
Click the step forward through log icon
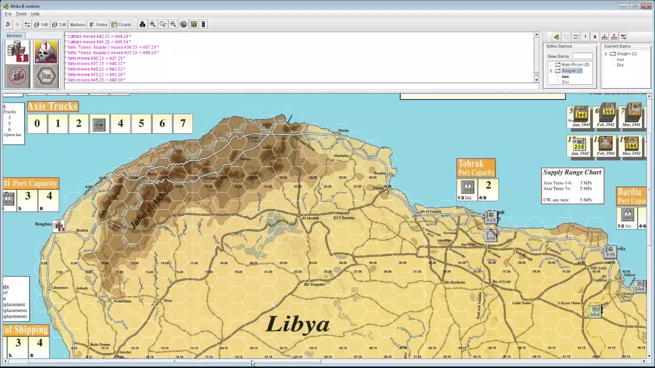[17, 25]
